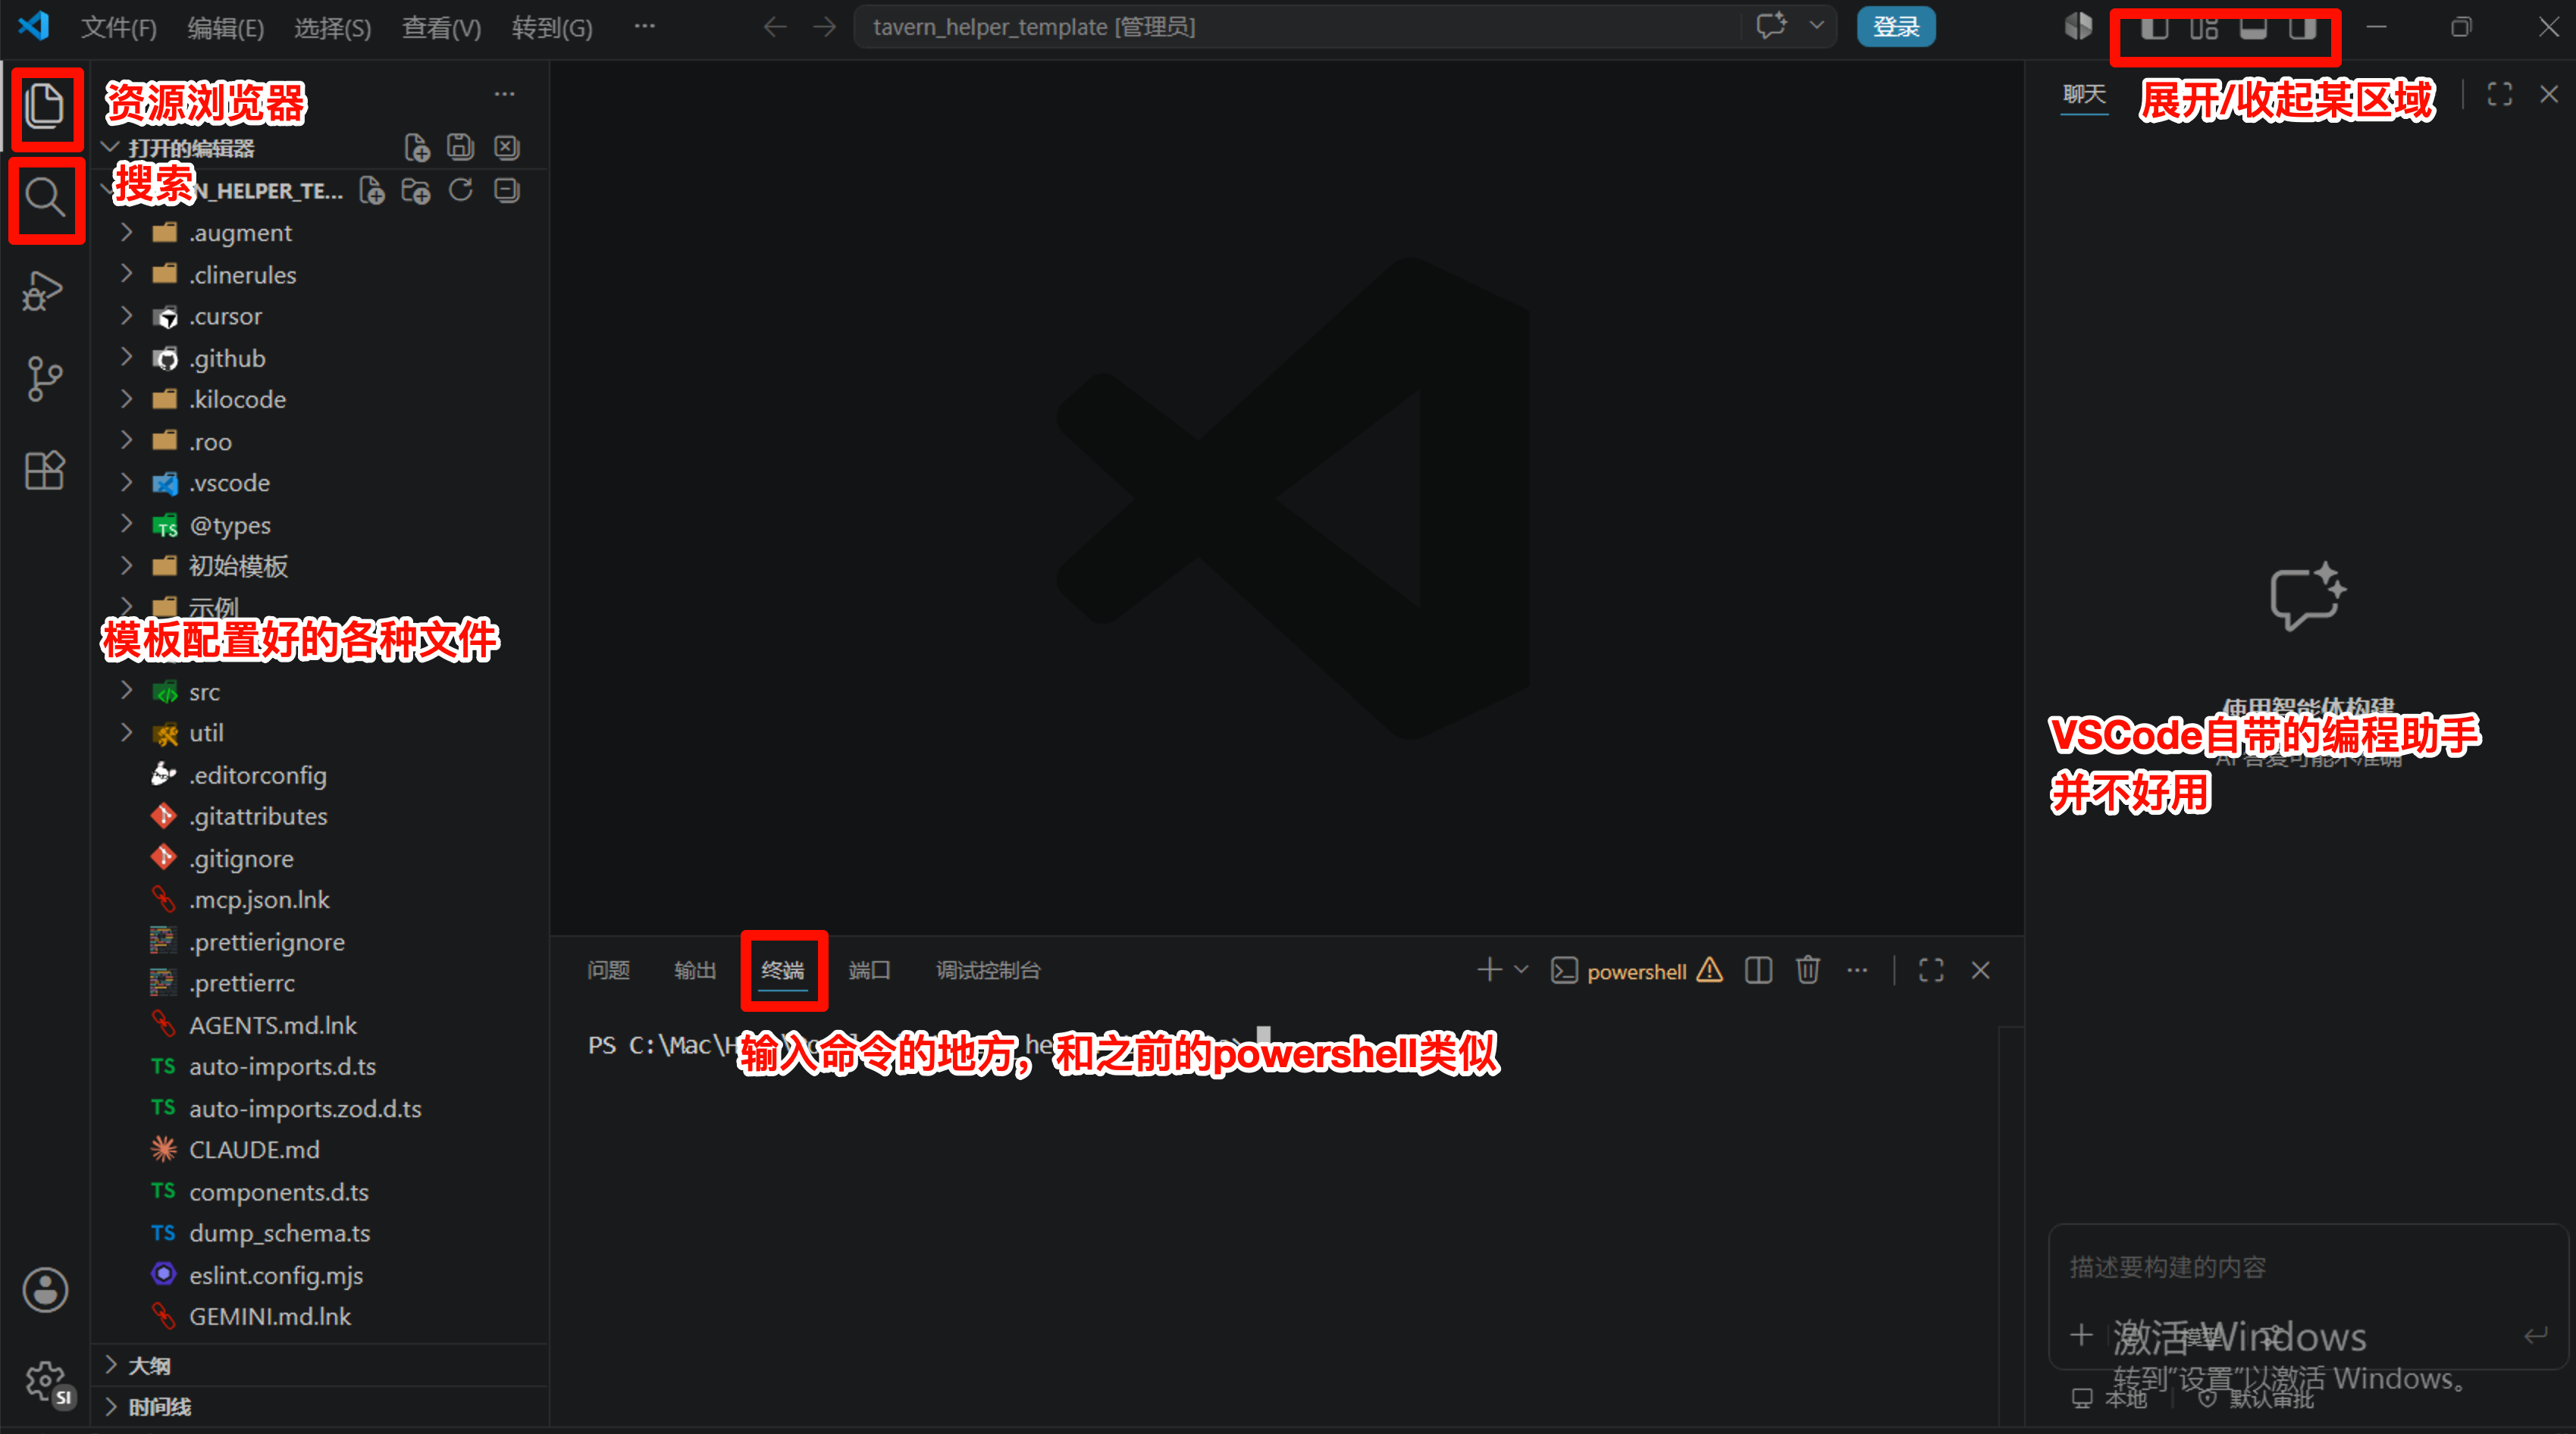Open explorer views more actions menu
2576x1434 pixels.
point(504,94)
